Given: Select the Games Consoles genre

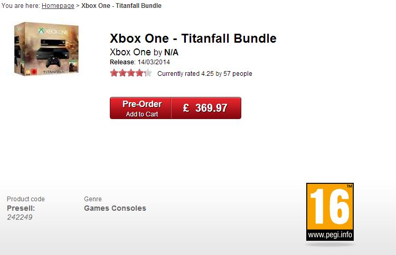Looking at the screenshot, I should point(115,208).
